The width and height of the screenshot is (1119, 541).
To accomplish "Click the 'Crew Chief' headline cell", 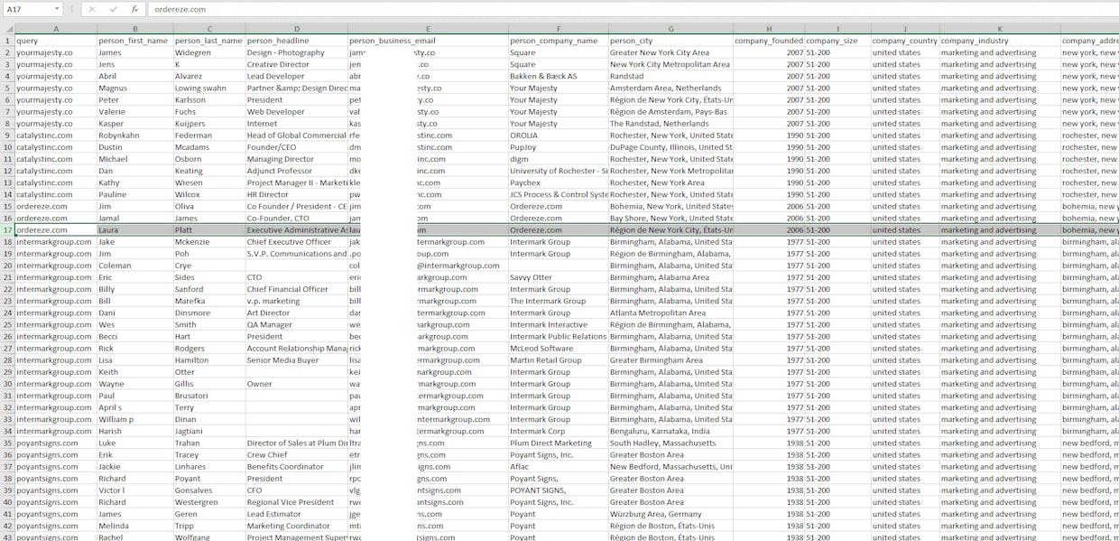I will coord(297,455).
